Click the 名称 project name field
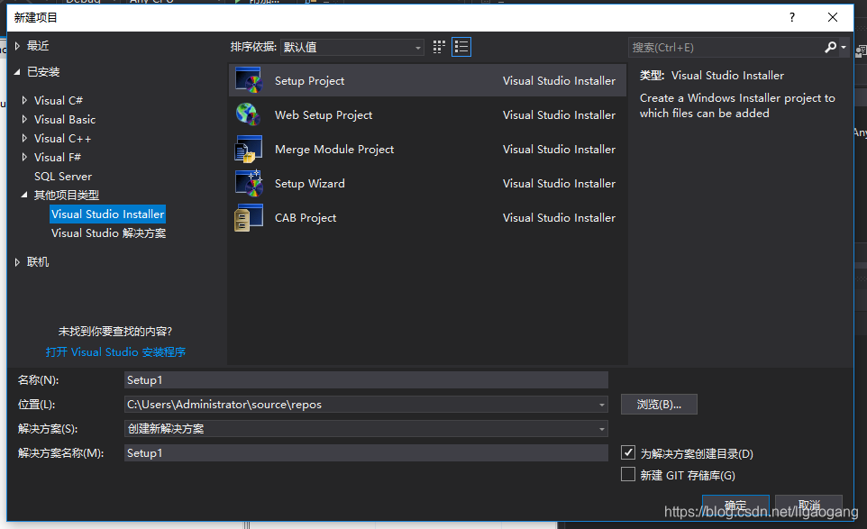The width and height of the screenshot is (867, 529). [x=366, y=379]
